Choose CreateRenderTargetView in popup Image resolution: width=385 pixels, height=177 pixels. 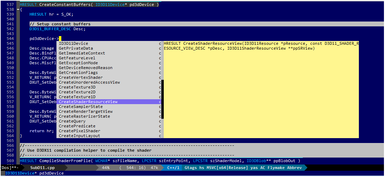click(x=109, y=111)
